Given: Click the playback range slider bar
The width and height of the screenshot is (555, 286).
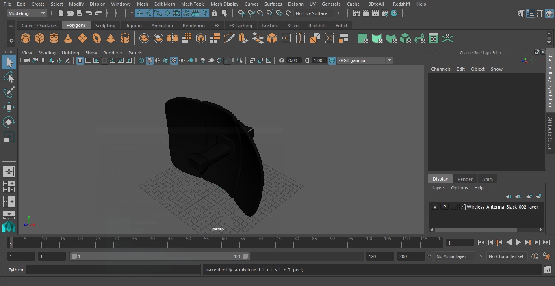Looking at the screenshot, I should 160,256.
